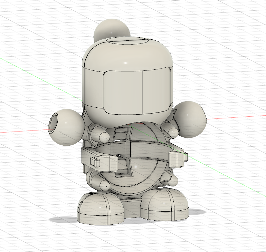Select the circular hole in the left hand sphere

coord(53,123)
